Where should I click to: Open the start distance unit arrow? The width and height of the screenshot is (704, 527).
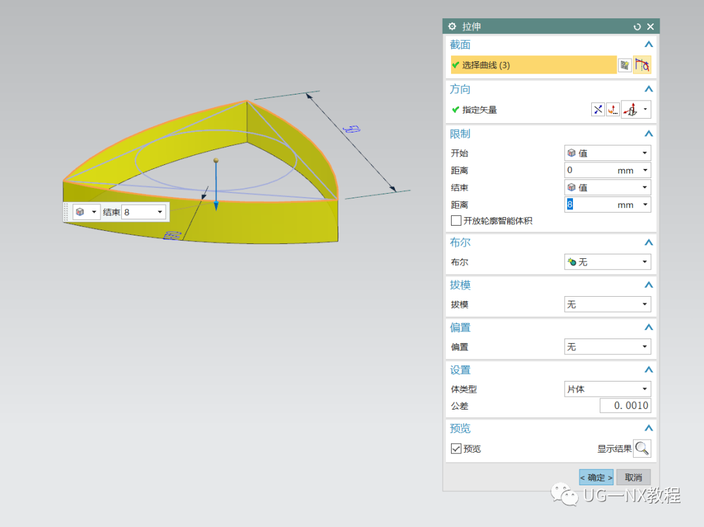click(645, 170)
